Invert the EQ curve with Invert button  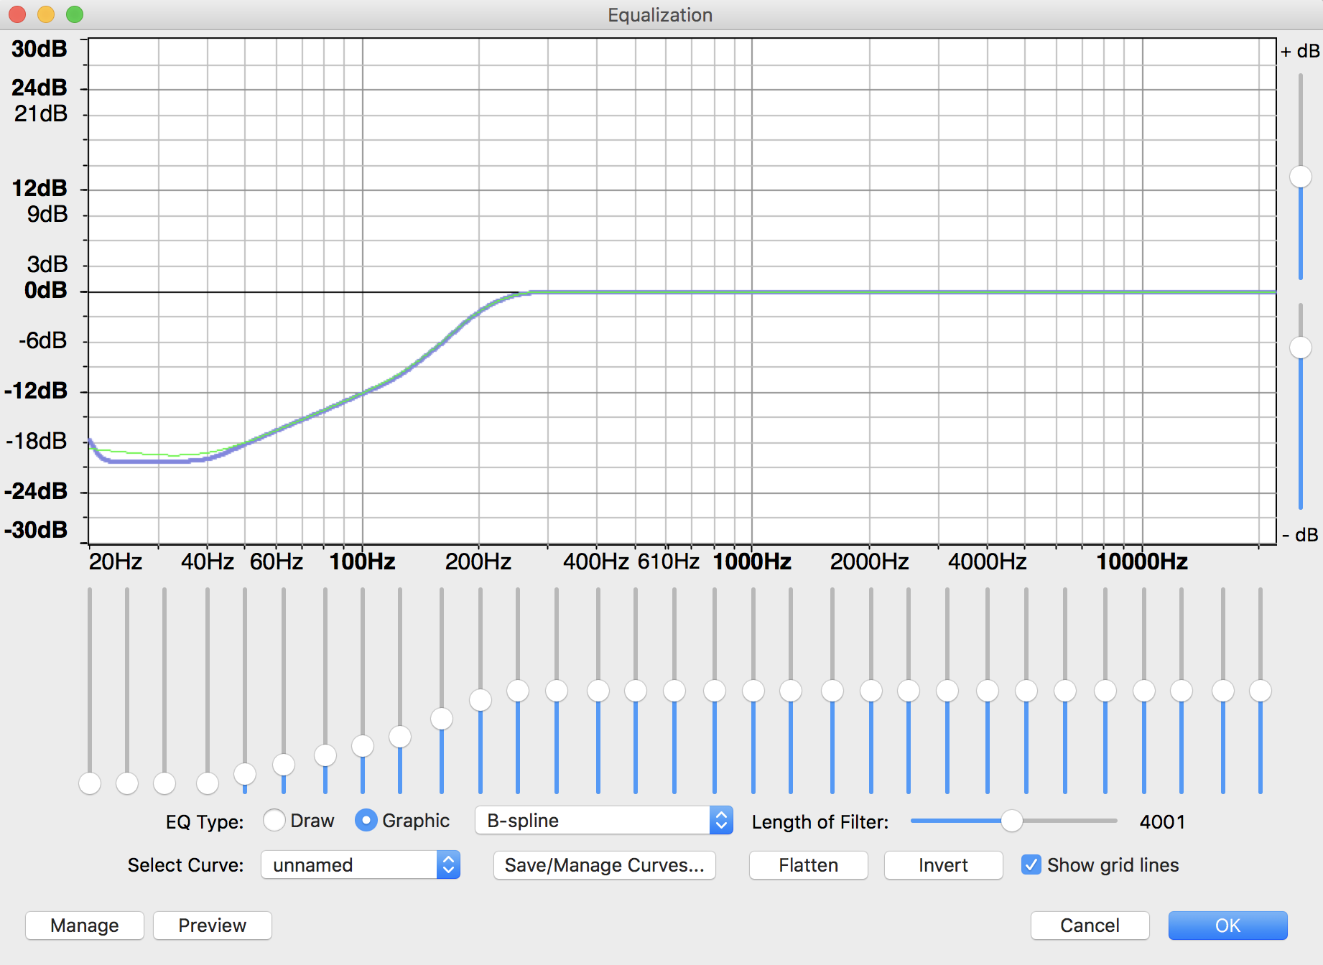pos(942,864)
